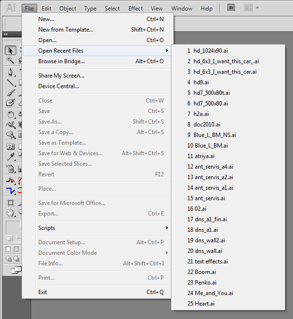
Task: Click the Change Screen Mode icon
Action: pyautogui.click(x=16, y=270)
